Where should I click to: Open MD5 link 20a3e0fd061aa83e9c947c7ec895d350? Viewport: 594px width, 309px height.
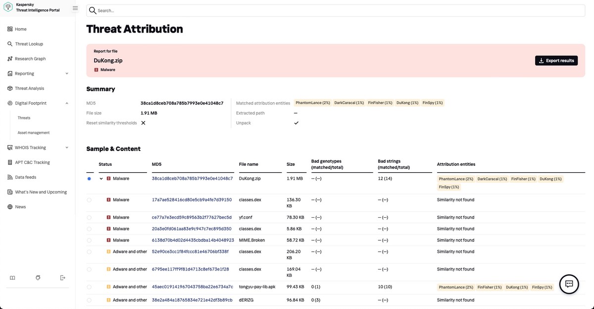click(x=192, y=229)
